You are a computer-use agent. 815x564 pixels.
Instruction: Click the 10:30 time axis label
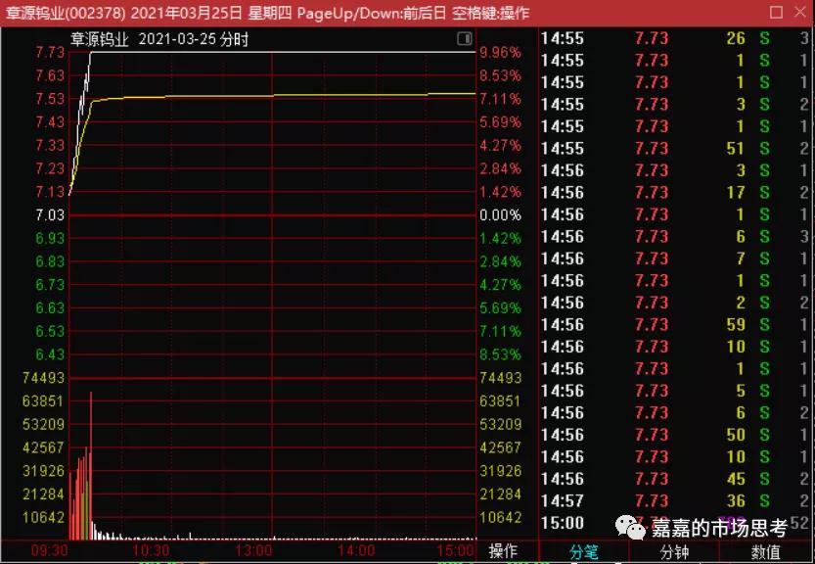(151, 550)
